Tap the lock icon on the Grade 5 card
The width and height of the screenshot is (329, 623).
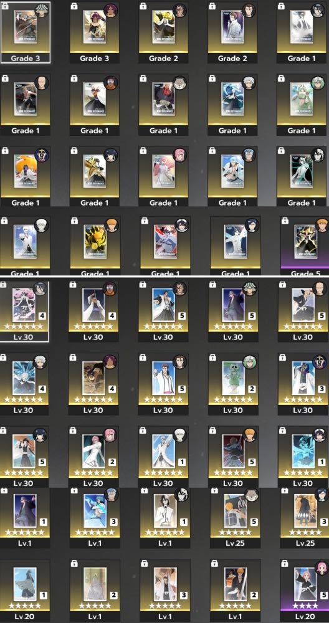coord(285,220)
